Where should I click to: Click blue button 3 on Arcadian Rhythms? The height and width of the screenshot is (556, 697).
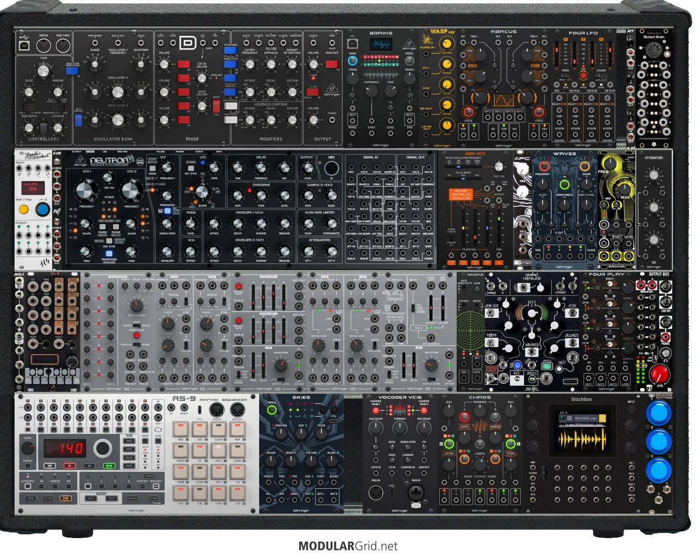pos(658,471)
